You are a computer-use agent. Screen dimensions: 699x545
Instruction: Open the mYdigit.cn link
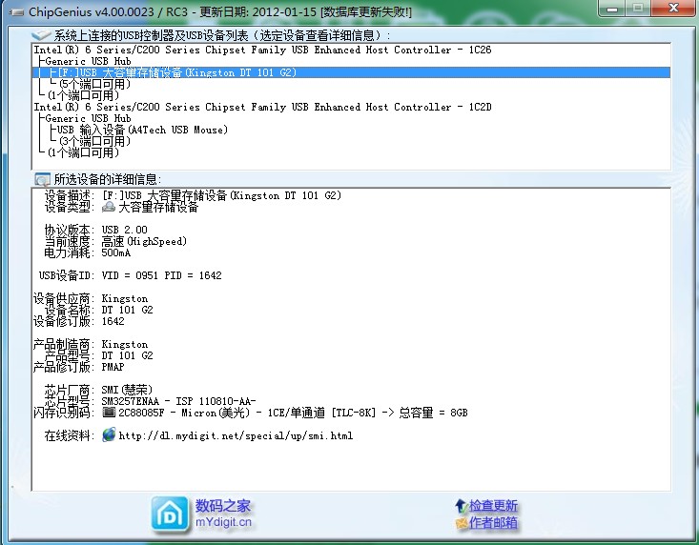tap(223, 522)
